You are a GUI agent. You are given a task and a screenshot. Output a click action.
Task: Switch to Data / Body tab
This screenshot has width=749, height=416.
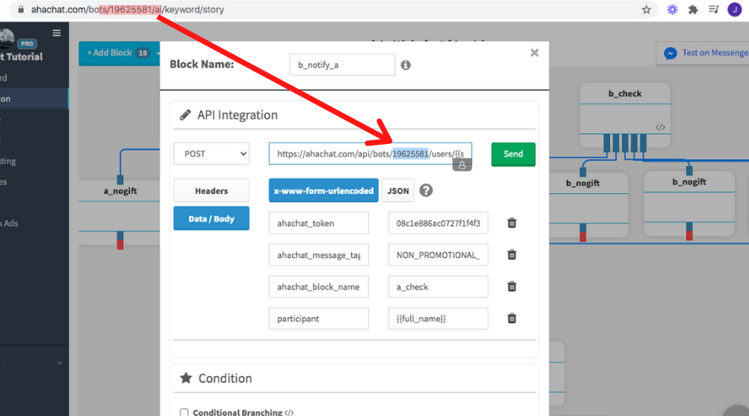click(211, 219)
